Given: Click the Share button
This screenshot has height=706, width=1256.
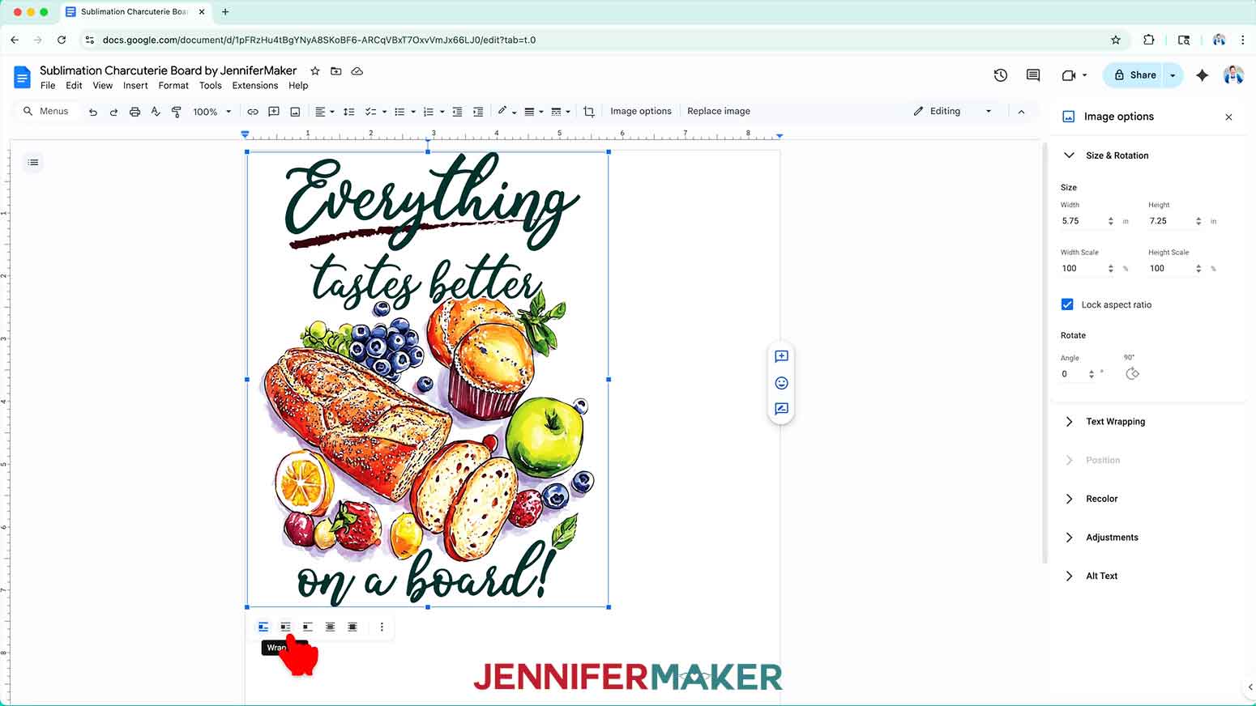Looking at the screenshot, I should tap(1133, 75).
